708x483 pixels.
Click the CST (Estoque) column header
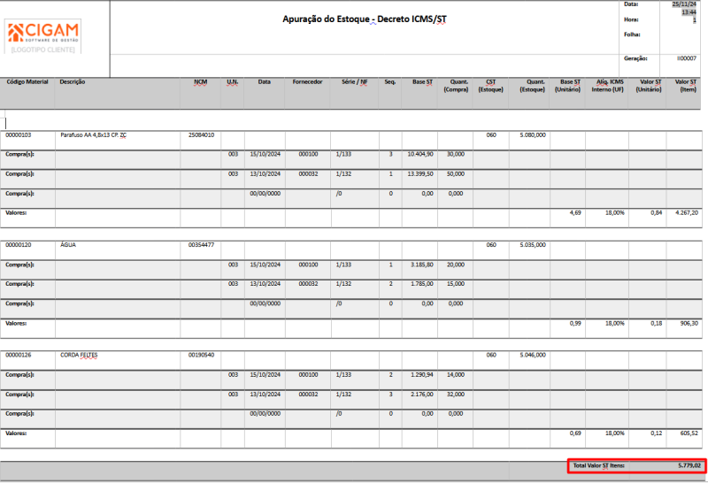point(491,86)
